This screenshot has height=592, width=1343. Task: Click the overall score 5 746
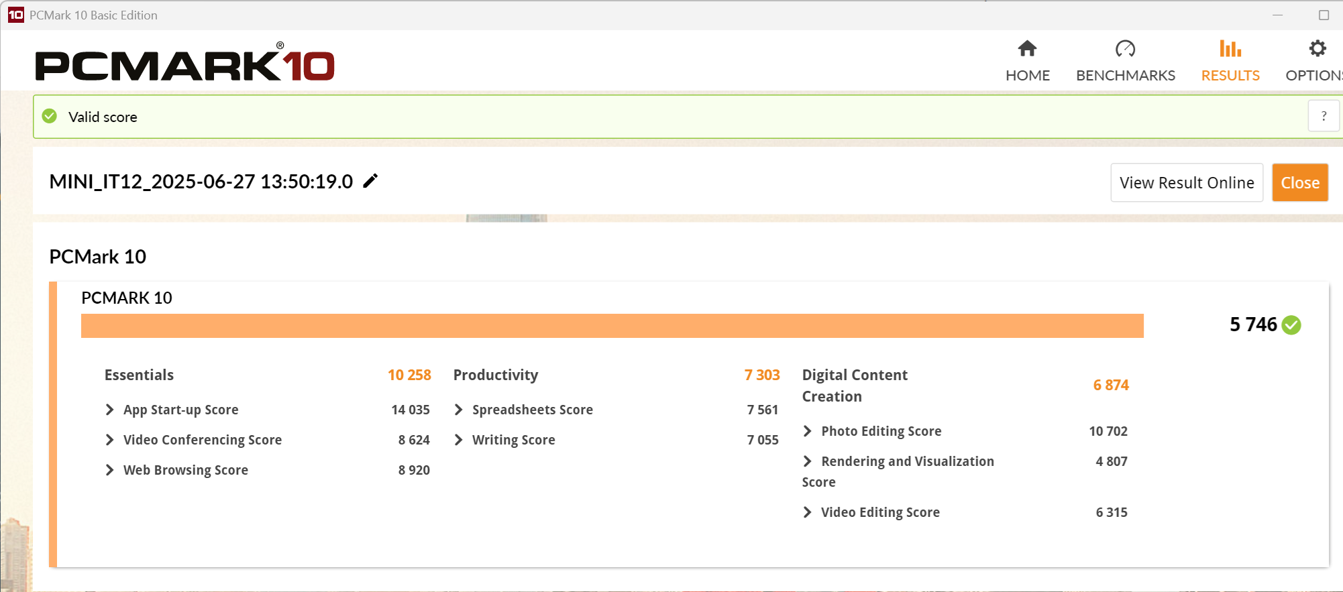click(x=1253, y=324)
